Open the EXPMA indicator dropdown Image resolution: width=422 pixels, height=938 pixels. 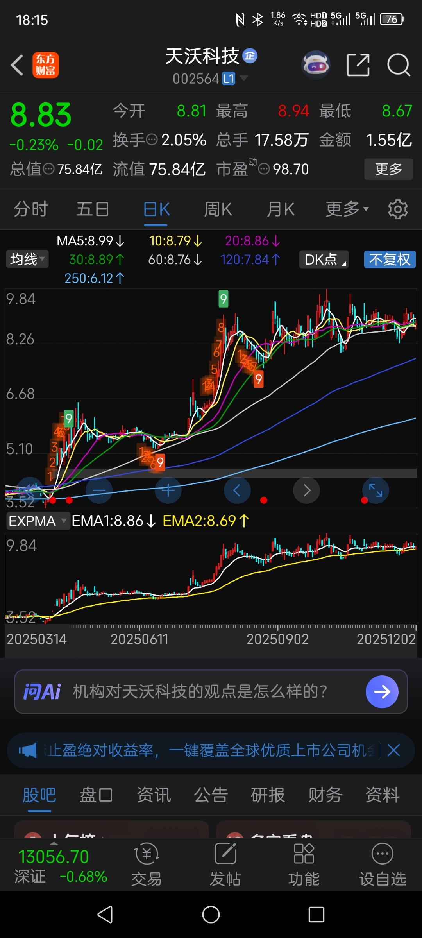[x=38, y=521]
